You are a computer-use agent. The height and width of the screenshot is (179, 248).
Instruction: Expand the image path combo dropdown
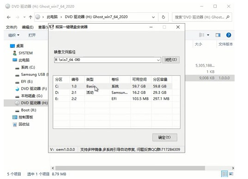[x=158, y=60]
